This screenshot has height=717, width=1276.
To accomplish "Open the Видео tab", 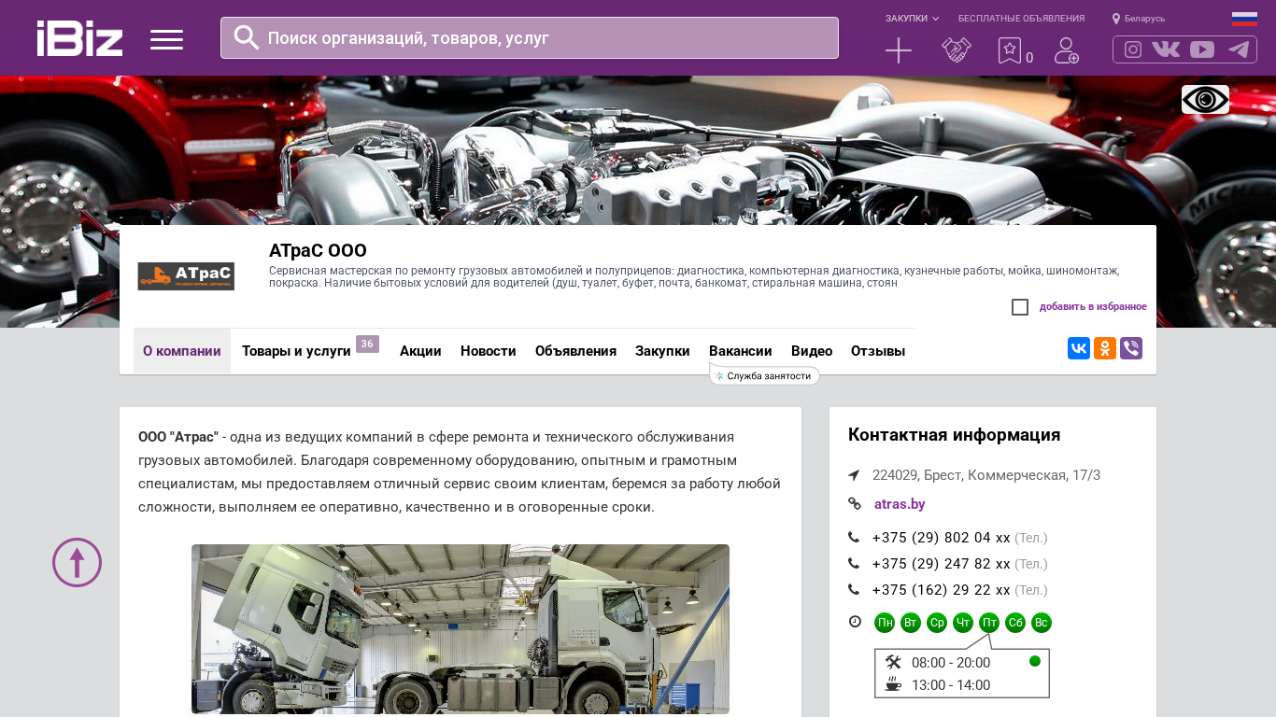I will point(812,351).
